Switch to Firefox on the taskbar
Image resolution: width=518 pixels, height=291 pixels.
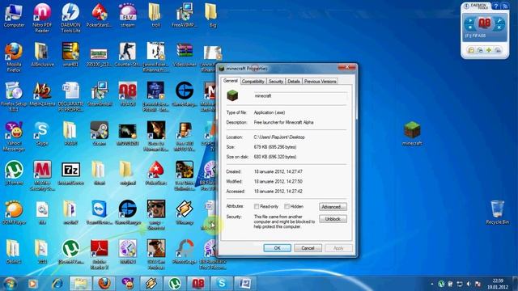pos(104,284)
